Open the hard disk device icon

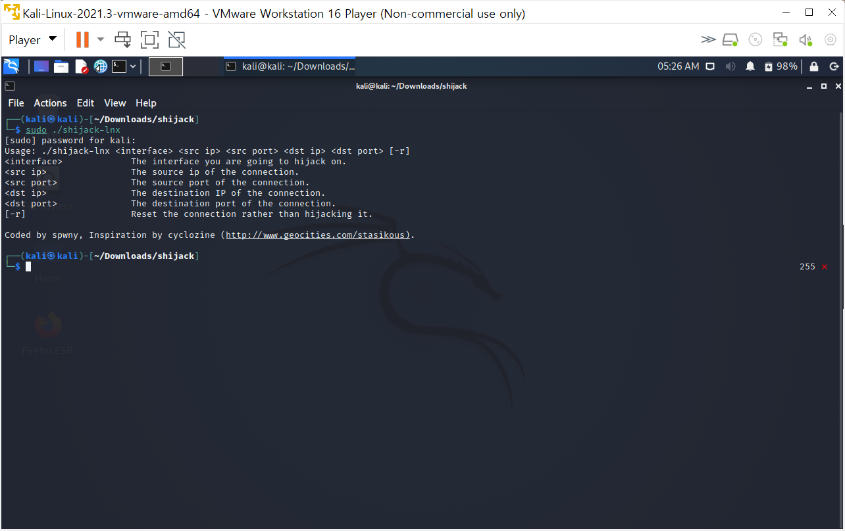point(730,40)
